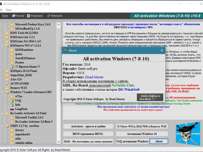The image size is (203, 152).
Task: Click the "Activators - просто и удобно" button
Action: click(x=88, y=126)
